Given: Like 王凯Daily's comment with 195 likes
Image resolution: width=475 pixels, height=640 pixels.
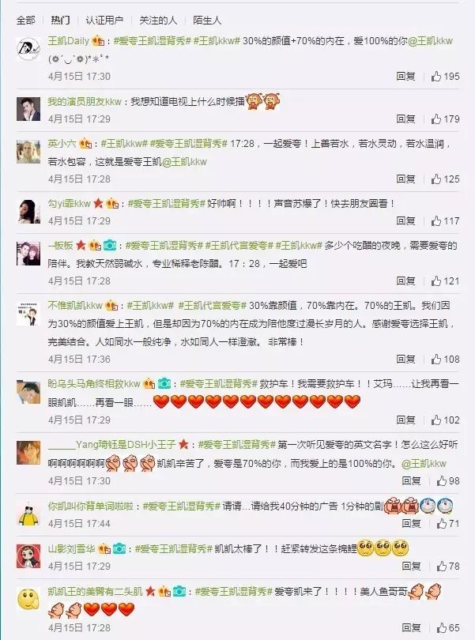Looking at the screenshot, I should 436,77.
